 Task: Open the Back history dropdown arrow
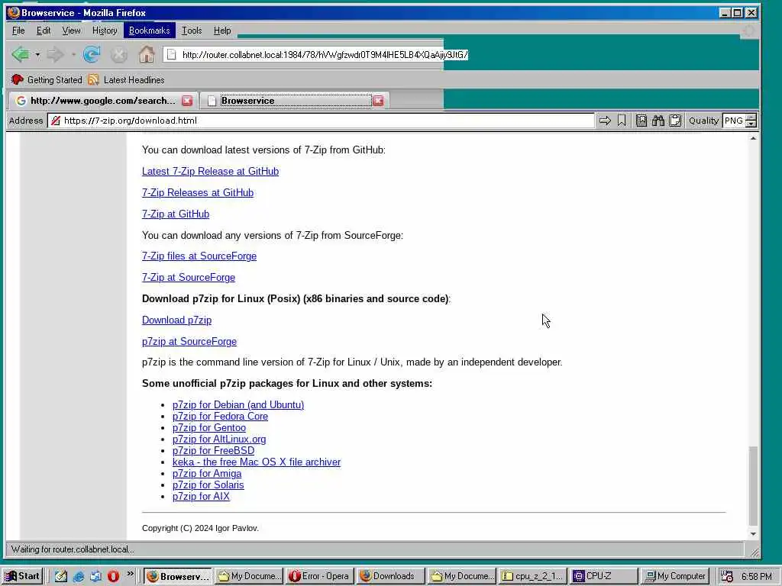click(x=37, y=54)
